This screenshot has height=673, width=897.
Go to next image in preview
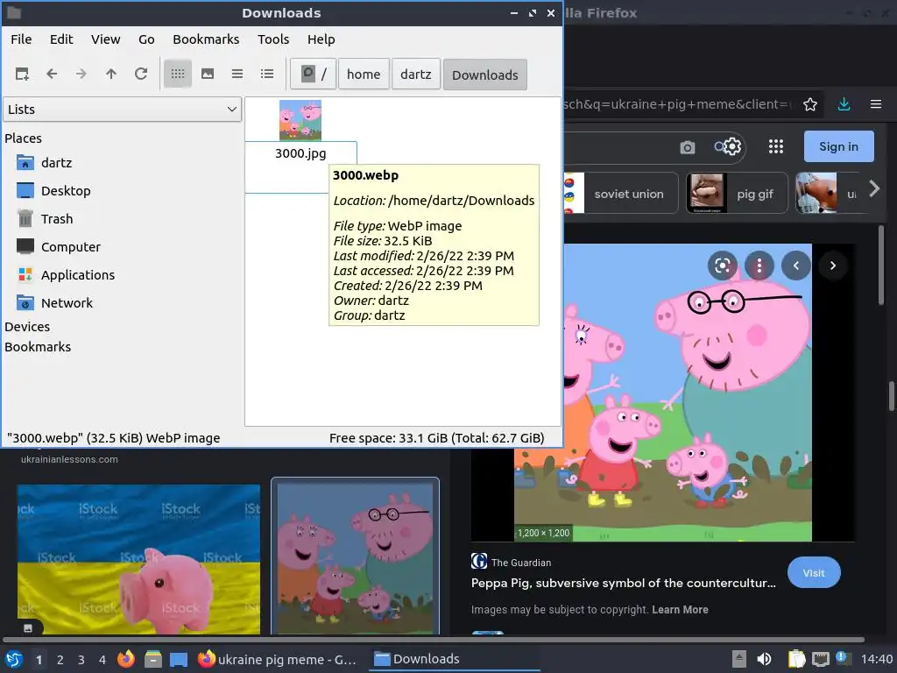tap(832, 266)
